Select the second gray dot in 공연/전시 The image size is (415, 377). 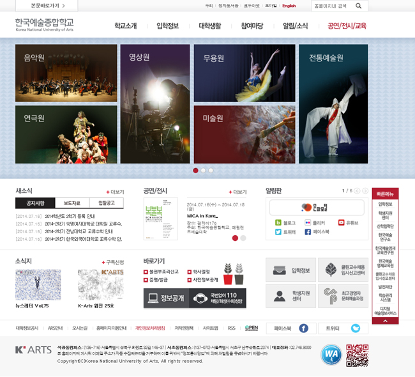(243, 238)
